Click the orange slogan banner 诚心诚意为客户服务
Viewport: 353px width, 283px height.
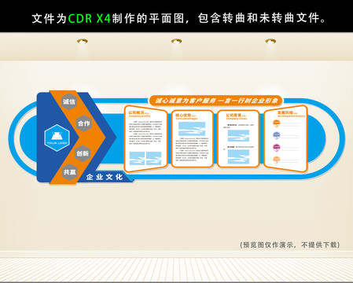(x=216, y=101)
